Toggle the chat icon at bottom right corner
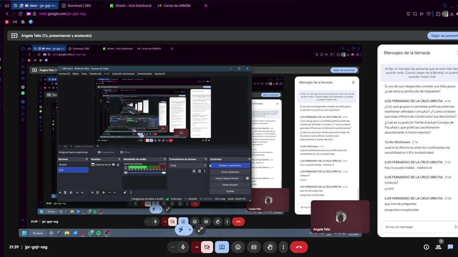Screen dimensions: 458x257 (450, 247)
